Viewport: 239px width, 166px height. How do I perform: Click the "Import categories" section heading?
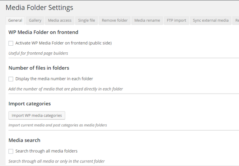(30, 104)
